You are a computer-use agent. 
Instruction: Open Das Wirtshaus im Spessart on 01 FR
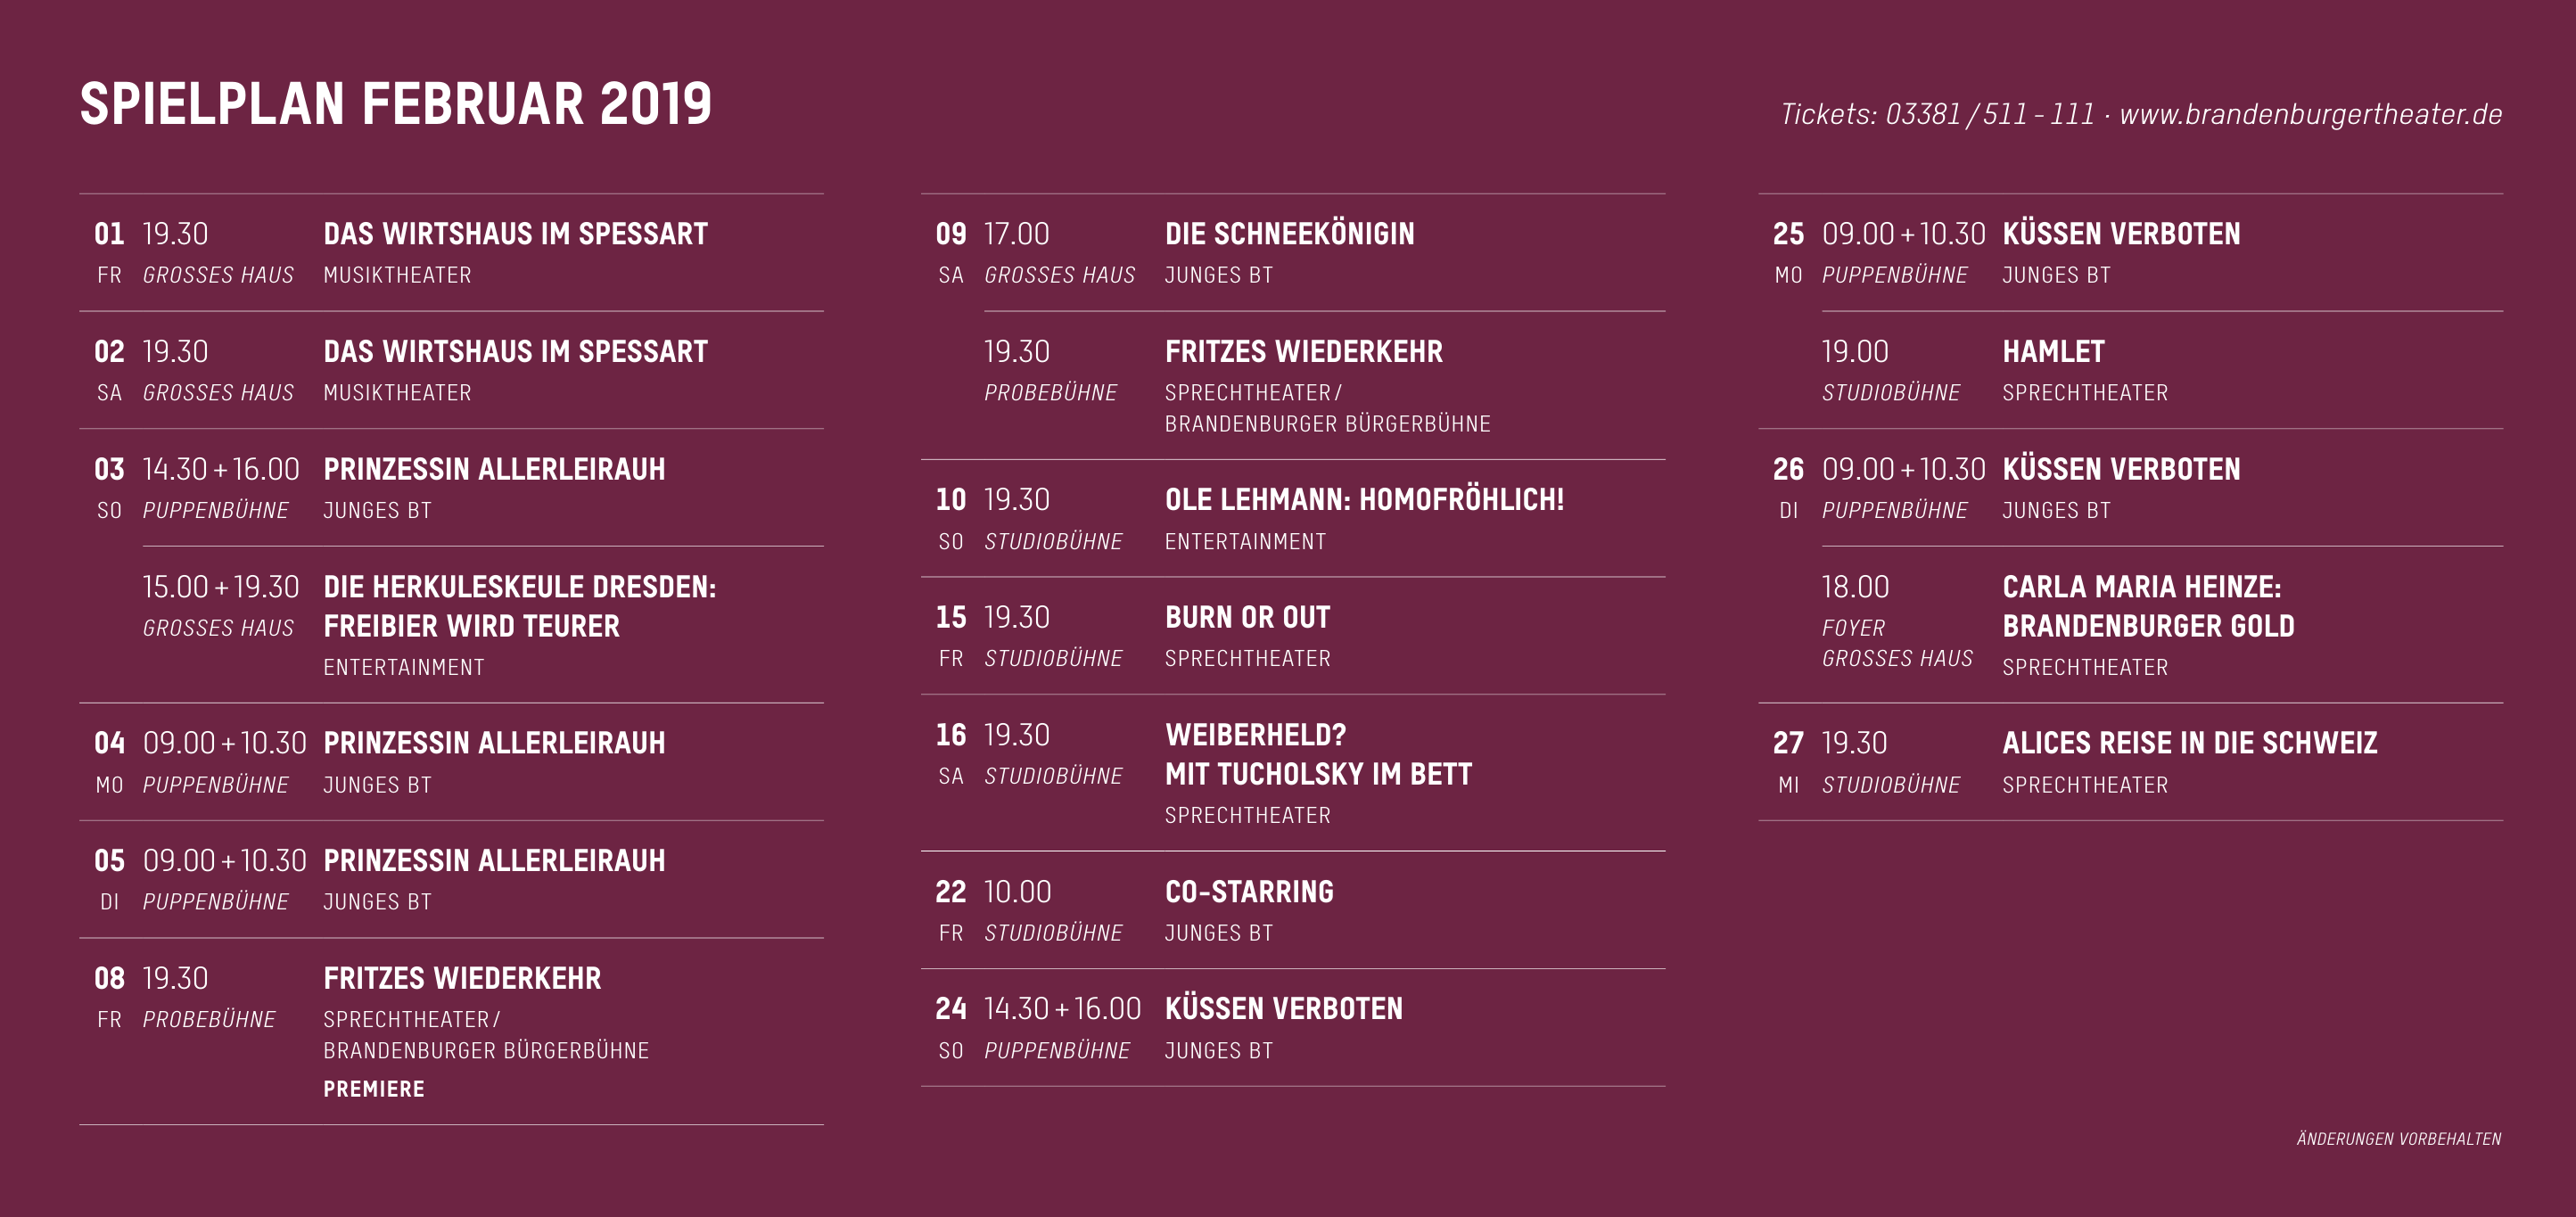tap(515, 234)
